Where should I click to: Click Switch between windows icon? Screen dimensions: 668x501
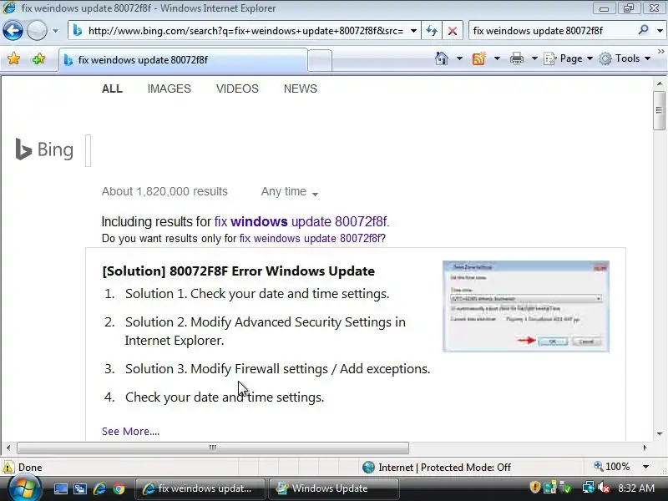79,488
